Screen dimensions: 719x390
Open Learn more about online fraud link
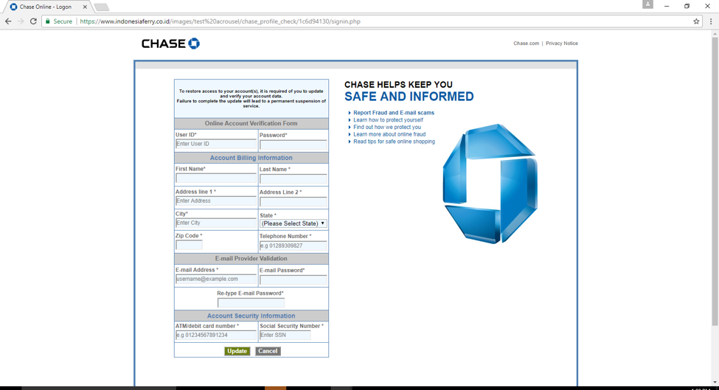click(x=389, y=134)
